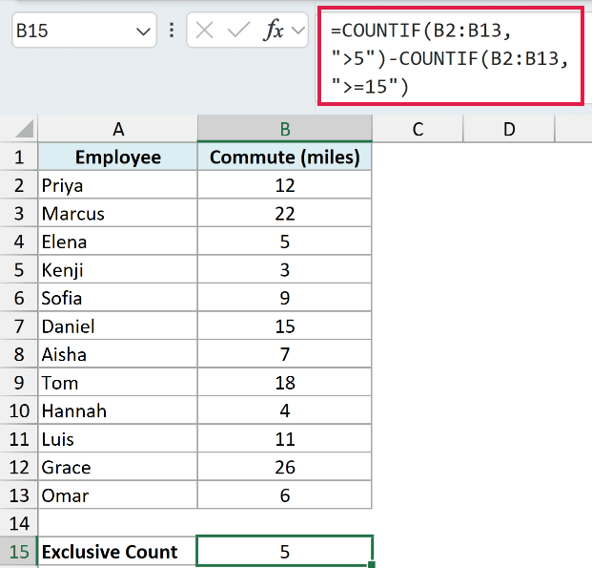The width and height of the screenshot is (592, 568).
Task: Click Luis's commute value 11
Action: pos(285,439)
